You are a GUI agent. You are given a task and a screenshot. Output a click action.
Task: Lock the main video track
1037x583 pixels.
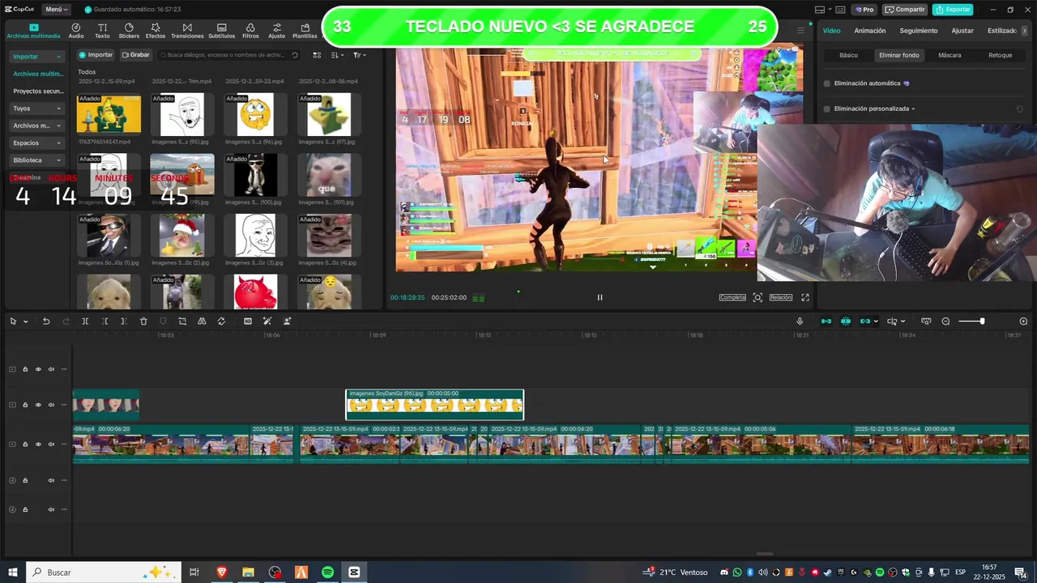click(x=25, y=445)
